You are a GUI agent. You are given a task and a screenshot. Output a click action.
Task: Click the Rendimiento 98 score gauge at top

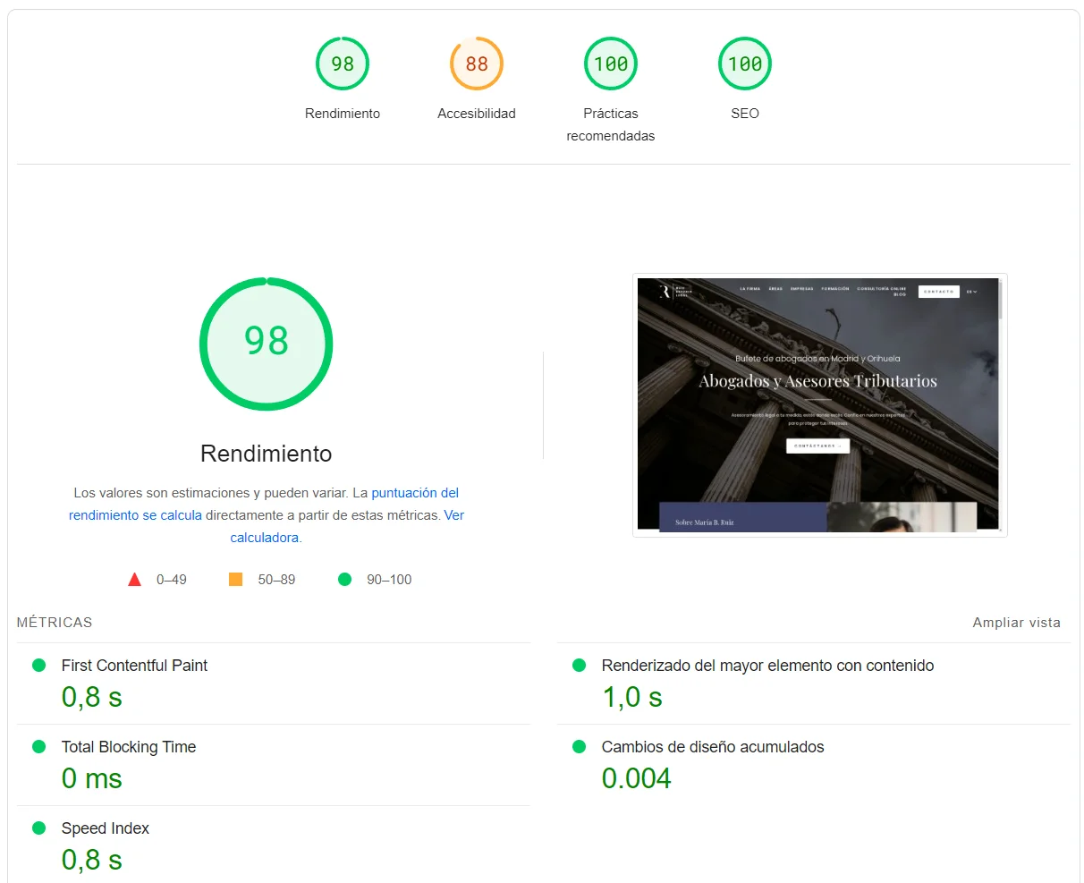[x=343, y=64]
